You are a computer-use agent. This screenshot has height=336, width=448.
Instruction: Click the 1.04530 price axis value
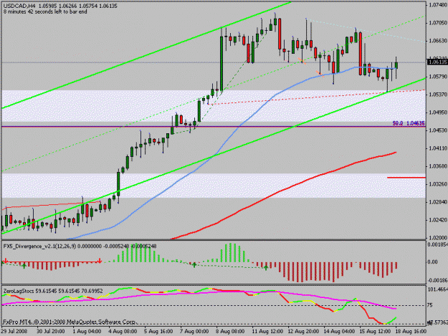click(438, 130)
